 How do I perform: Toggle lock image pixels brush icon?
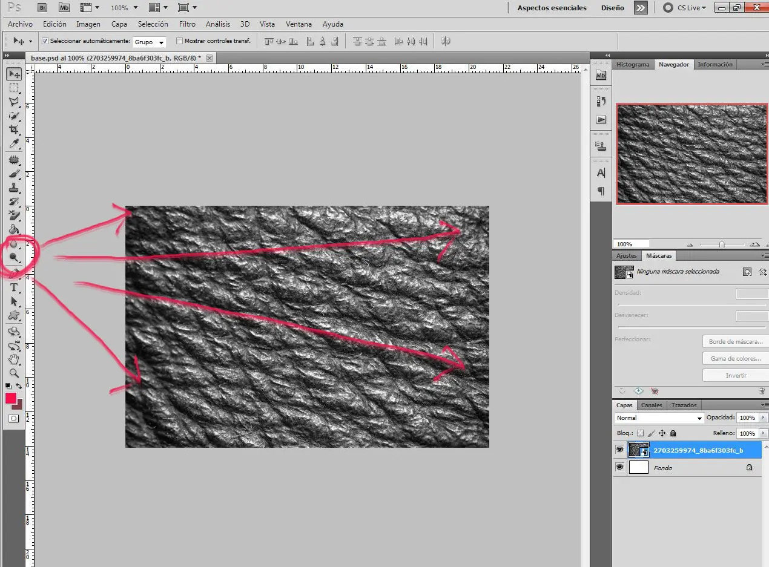(652, 433)
